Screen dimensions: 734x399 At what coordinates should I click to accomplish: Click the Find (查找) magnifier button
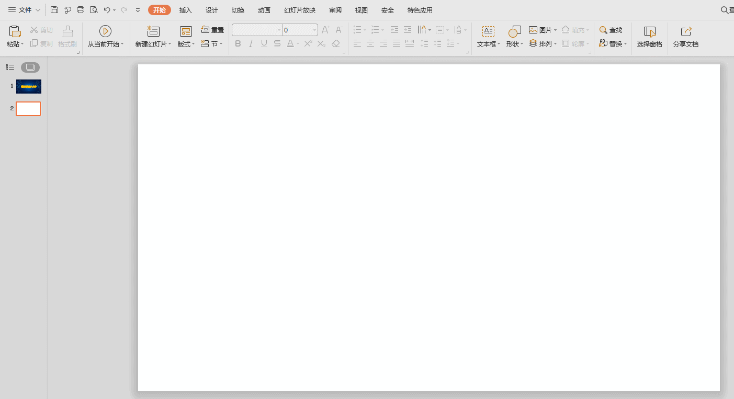point(611,30)
